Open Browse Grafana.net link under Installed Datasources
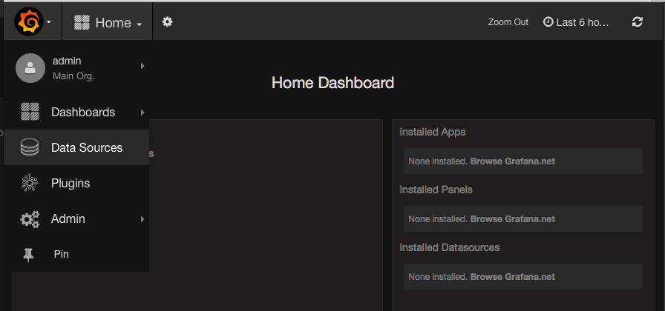Image resolution: width=665 pixels, height=311 pixels. 512,277
